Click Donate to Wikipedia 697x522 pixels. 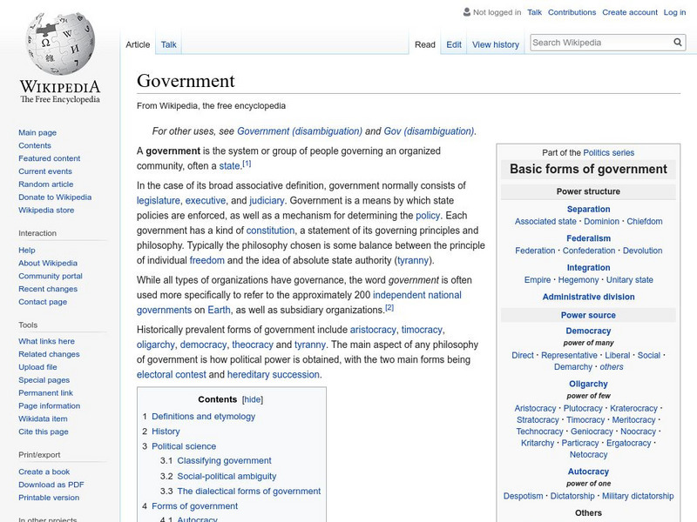[x=55, y=197]
